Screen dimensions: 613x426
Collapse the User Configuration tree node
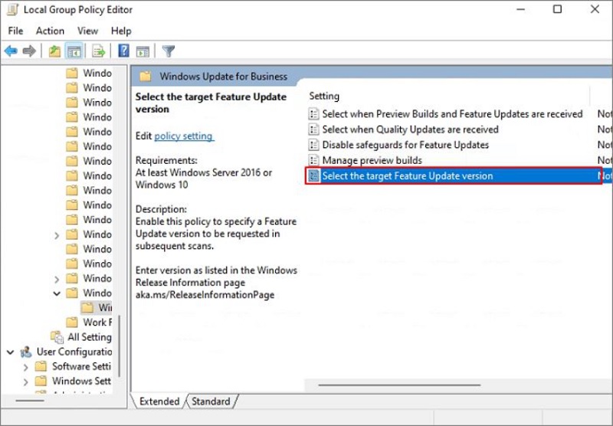(11, 352)
